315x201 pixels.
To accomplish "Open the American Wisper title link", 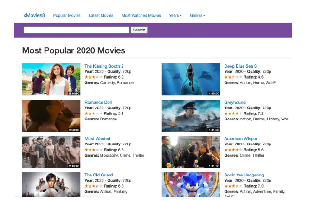I will click(241, 138).
